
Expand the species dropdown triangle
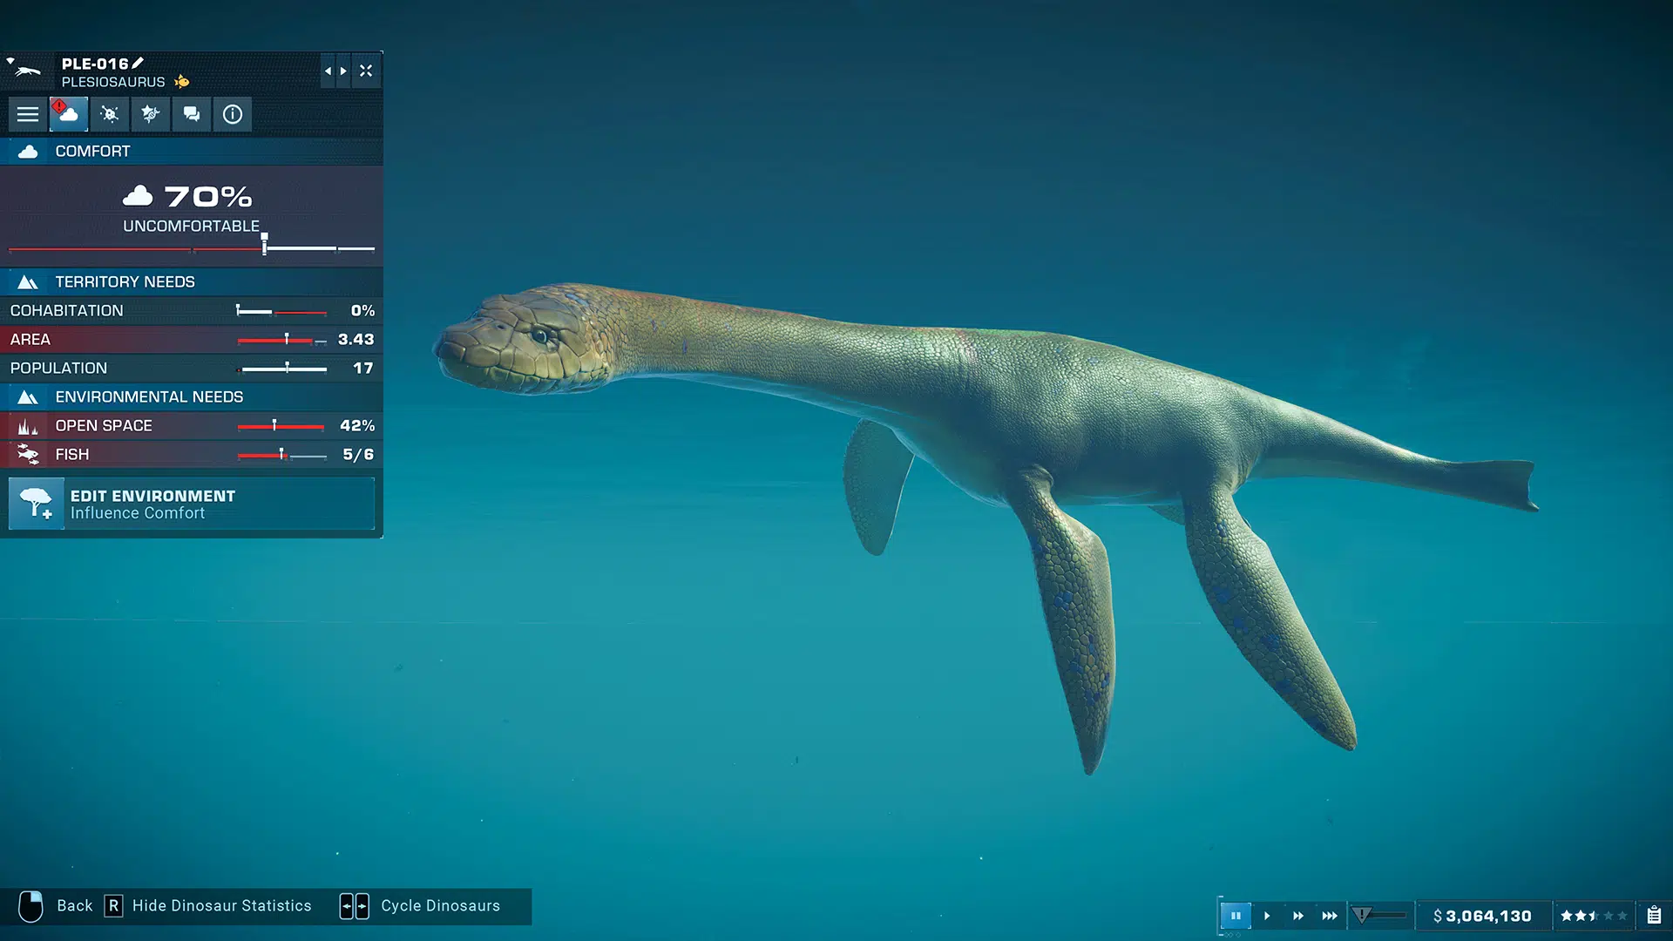tap(10, 61)
